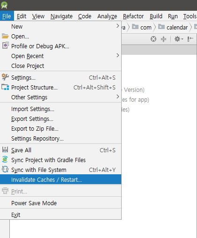Select the com folder breadcrumb
Screen dimensions: 197x238
pos(142,27)
